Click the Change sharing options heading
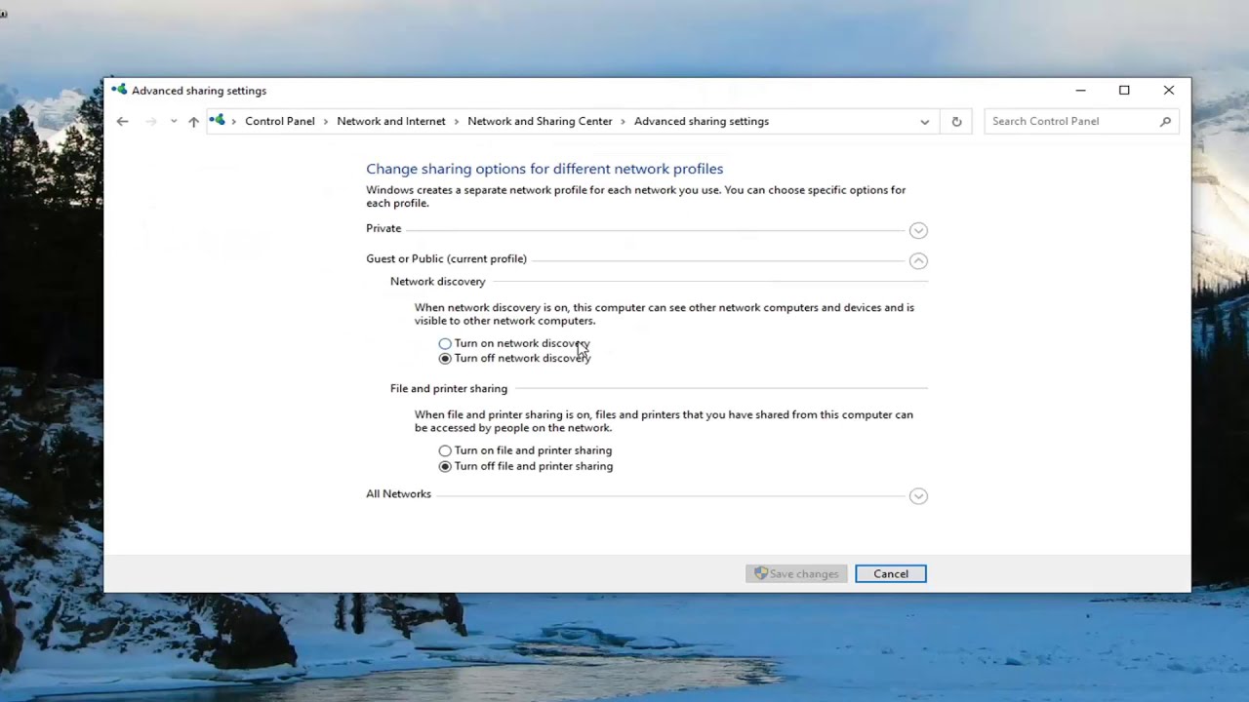The width and height of the screenshot is (1249, 702). pos(544,169)
